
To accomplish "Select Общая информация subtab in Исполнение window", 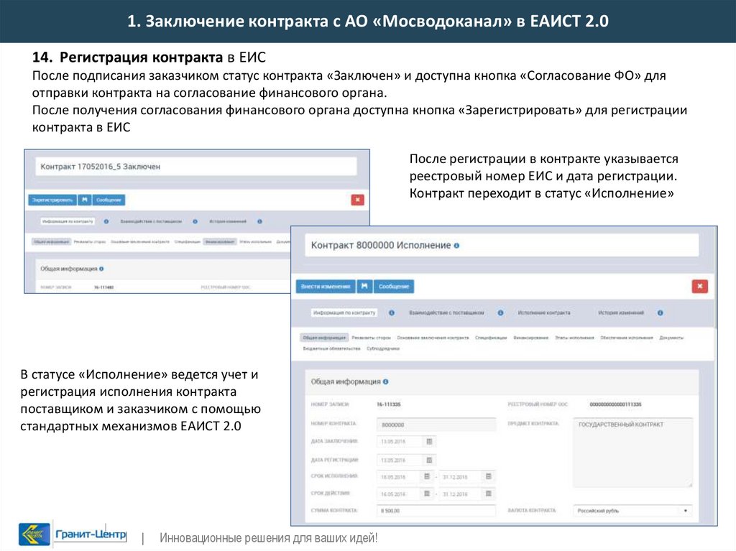I will click(x=324, y=338).
